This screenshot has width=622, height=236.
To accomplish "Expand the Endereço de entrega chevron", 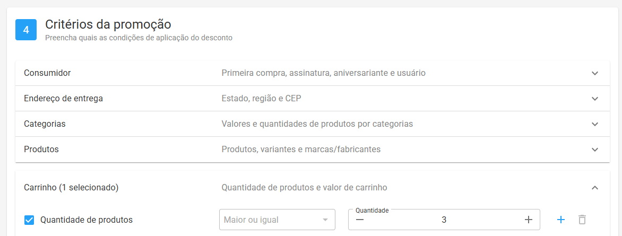I will pyautogui.click(x=594, y=98).
